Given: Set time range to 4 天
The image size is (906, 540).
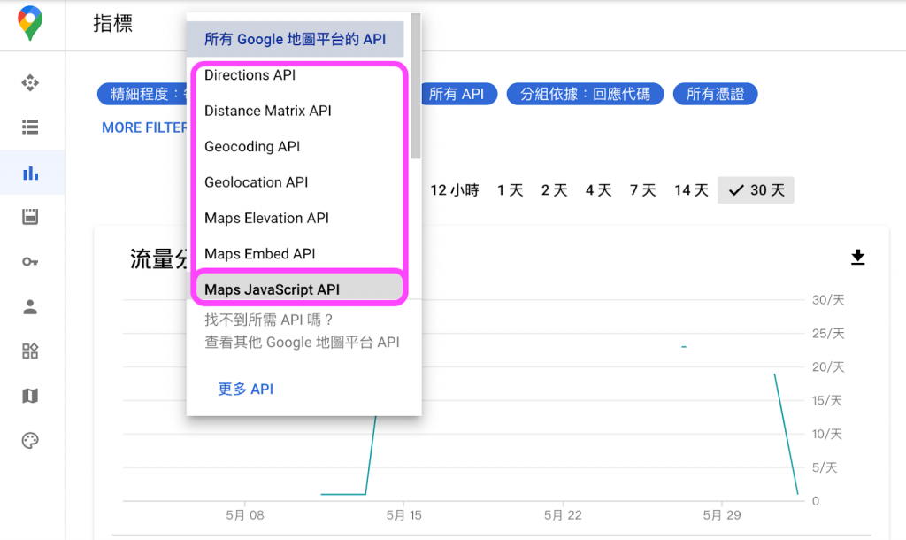Looking at the screenshot, I should point(598,190).
